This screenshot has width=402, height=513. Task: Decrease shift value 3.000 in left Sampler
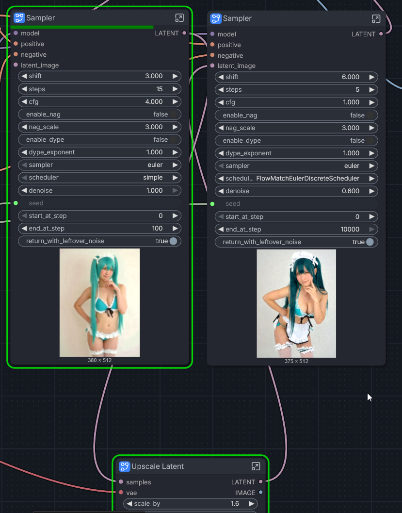pos(24,76)
